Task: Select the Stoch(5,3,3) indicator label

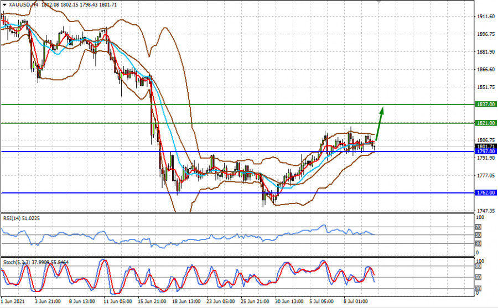Action: coord(15,261)
